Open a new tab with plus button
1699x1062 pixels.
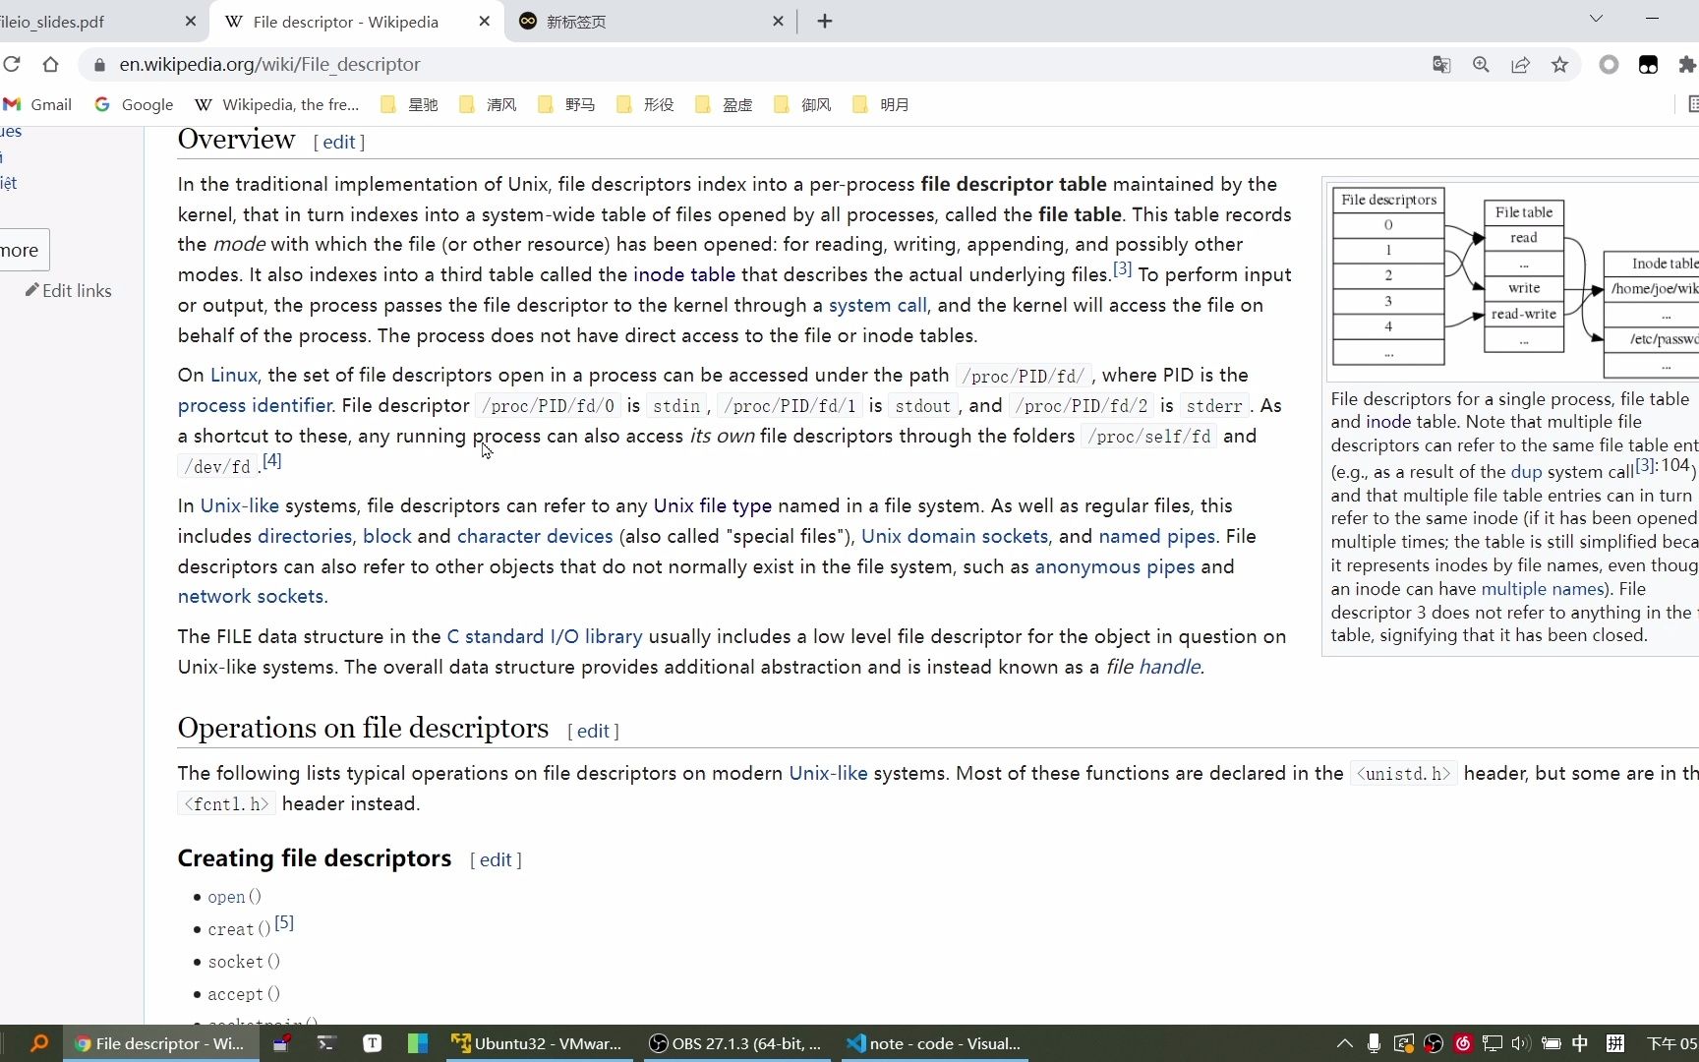825,21
